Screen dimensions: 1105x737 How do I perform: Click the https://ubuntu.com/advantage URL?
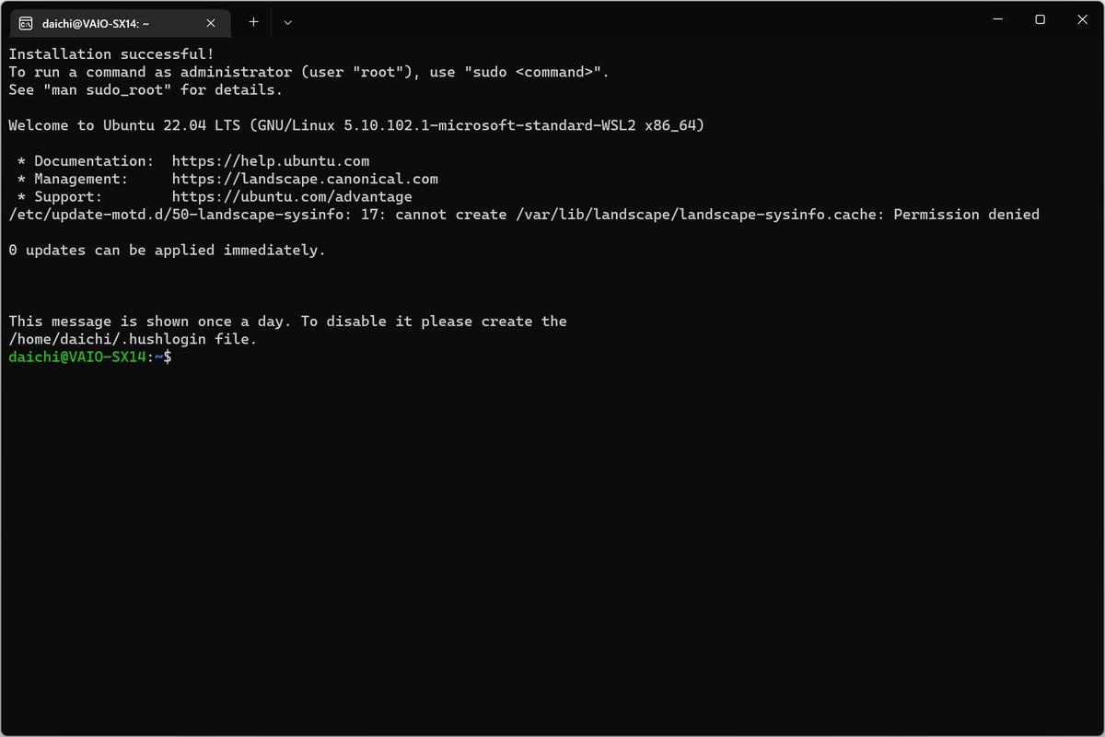[292, 196]
